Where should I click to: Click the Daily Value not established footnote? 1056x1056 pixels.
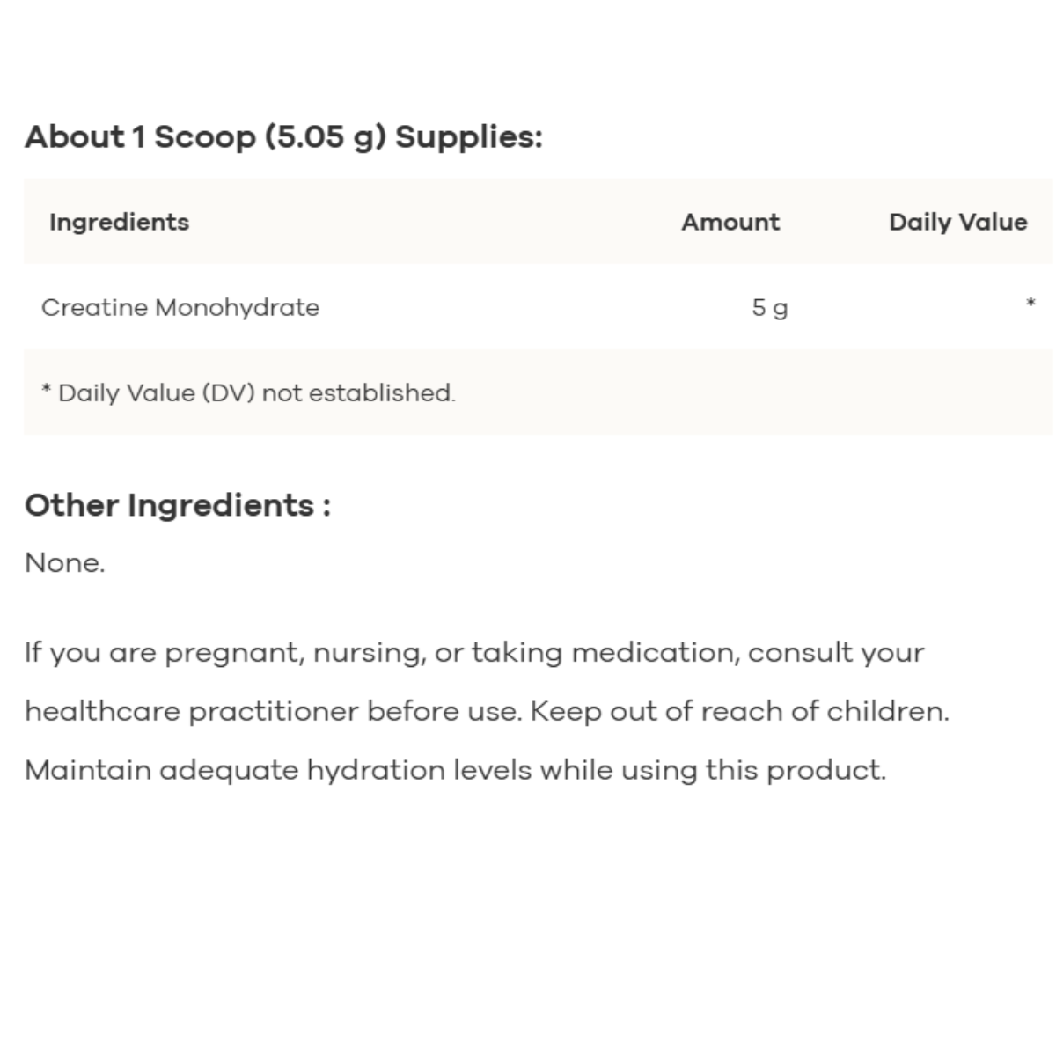(x=248, y=392)
